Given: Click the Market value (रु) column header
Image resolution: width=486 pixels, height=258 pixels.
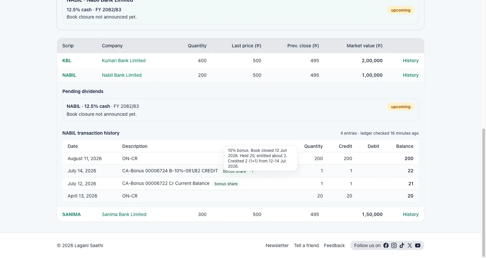Looking at the screenshot, I should pyautogui.click(x=365, y=46).
